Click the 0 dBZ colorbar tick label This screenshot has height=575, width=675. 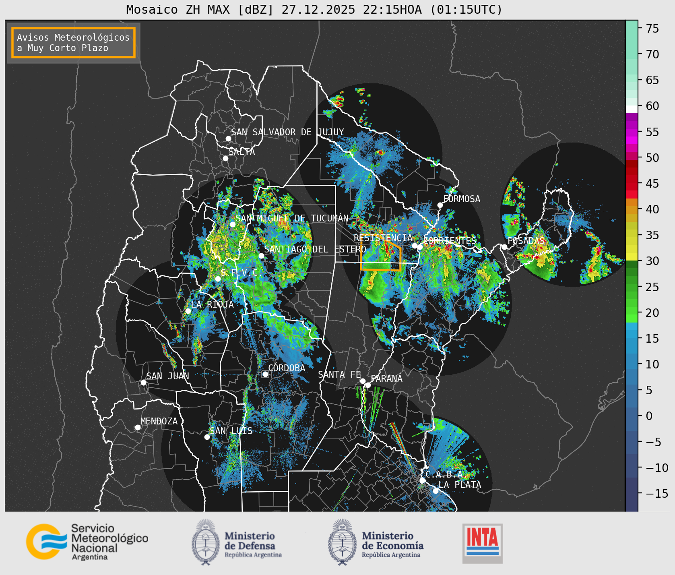tap(649, 416)
